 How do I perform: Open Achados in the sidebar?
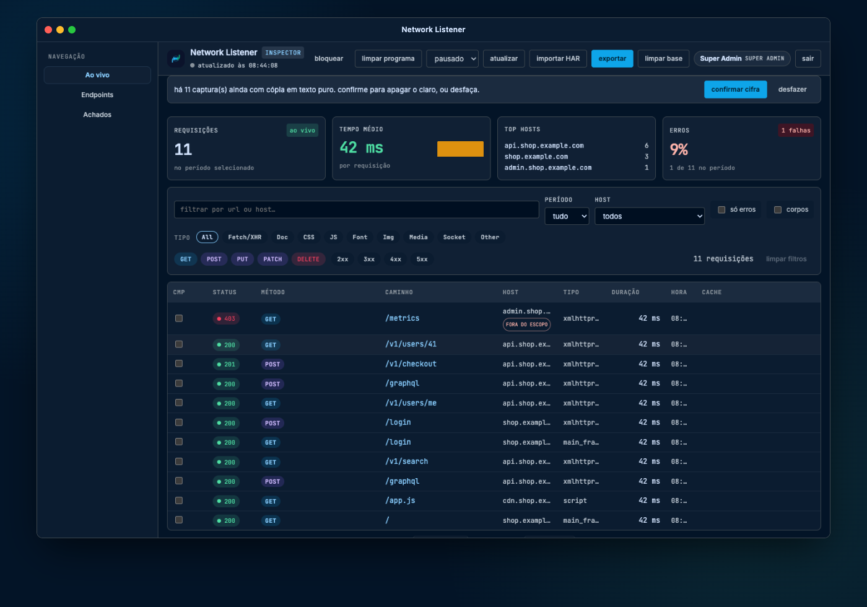(x=97, y=115)
